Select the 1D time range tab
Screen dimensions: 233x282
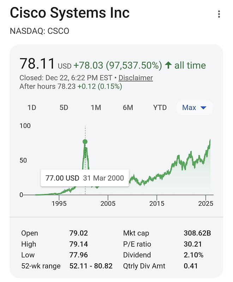[32, 108]
